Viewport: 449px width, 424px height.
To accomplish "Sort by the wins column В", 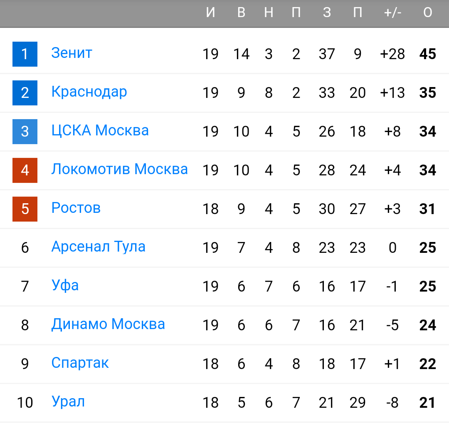I will [241, 12].
